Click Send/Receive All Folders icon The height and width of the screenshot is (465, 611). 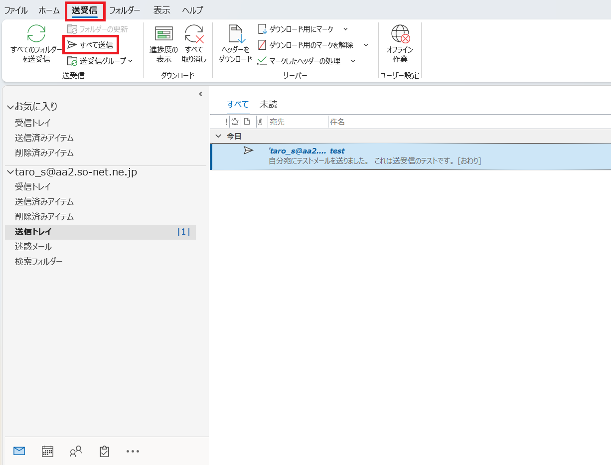click(x=36, y=34)
